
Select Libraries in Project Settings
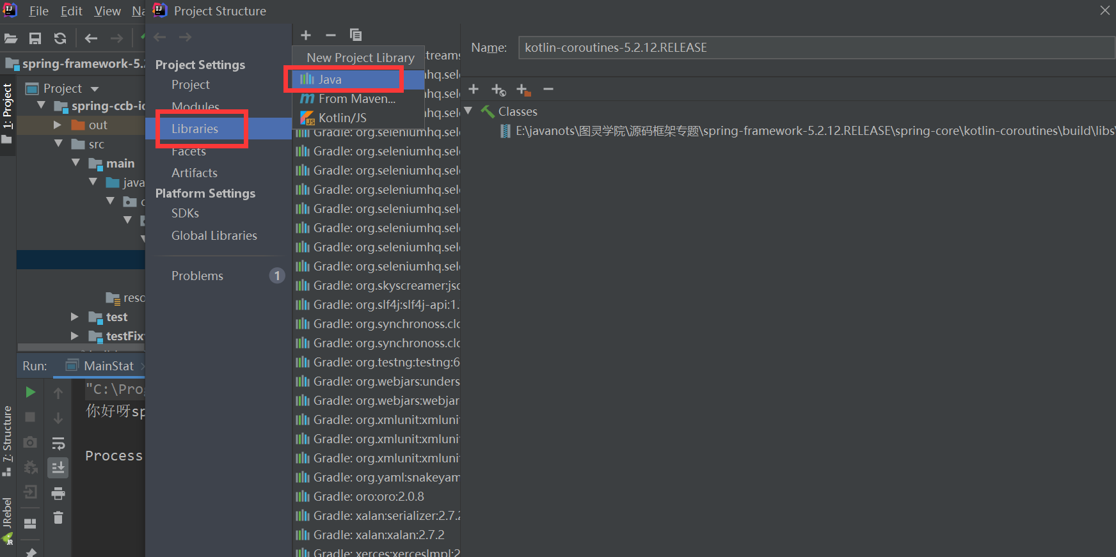pos(218,129)
